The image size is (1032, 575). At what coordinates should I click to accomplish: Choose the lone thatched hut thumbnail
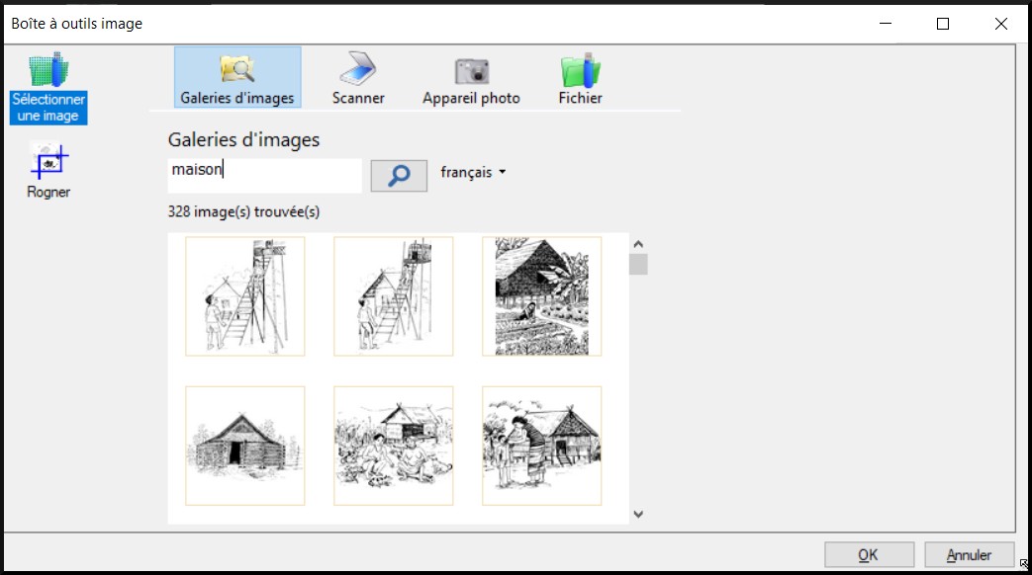point(245,446)
